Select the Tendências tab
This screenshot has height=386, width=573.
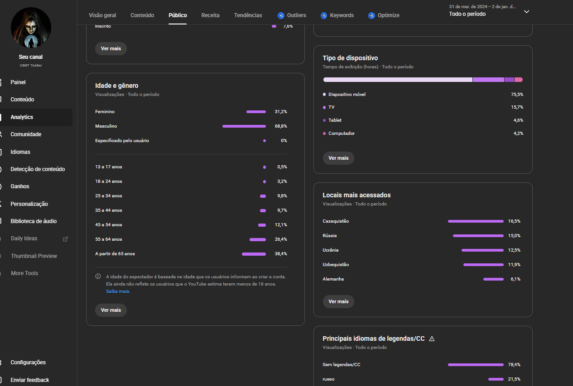coord(248,15)
